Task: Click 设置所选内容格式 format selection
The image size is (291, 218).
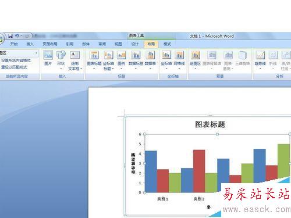Action: coord(16,60)
